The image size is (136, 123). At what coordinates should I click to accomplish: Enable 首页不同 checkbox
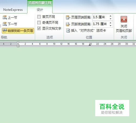[x=39, y=17]
